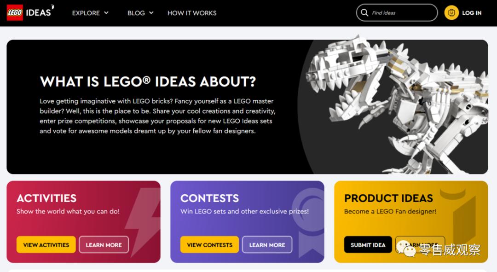The image size is (497, 272).
Task: Click the magnifying glass search icon
Action: (364, 13)
